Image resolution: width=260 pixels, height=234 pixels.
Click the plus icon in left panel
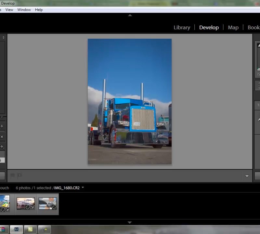pos(2,126)
